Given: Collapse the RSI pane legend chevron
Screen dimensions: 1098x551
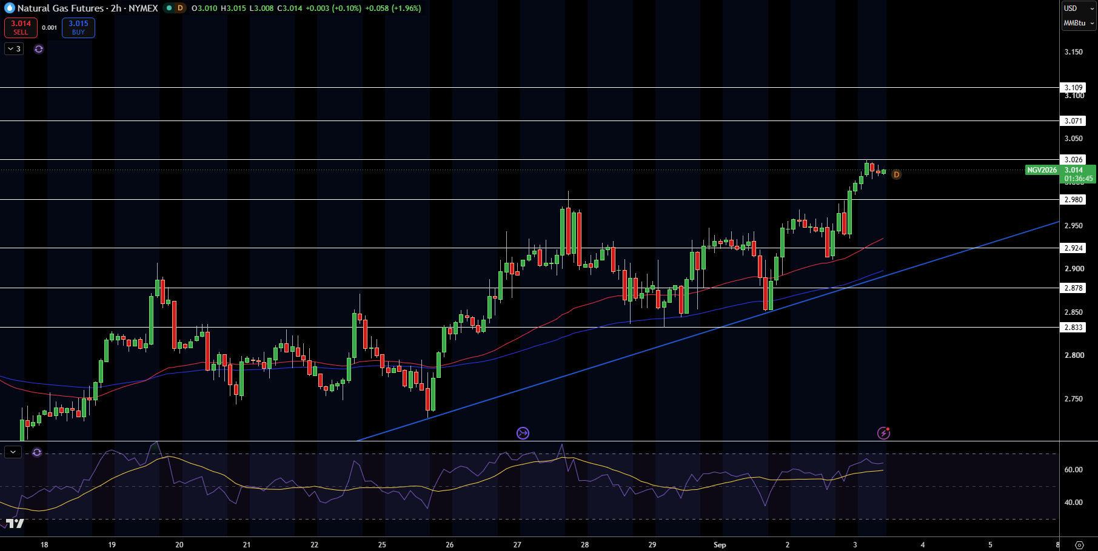Looking at the screenshot, I should coord(13,452).
